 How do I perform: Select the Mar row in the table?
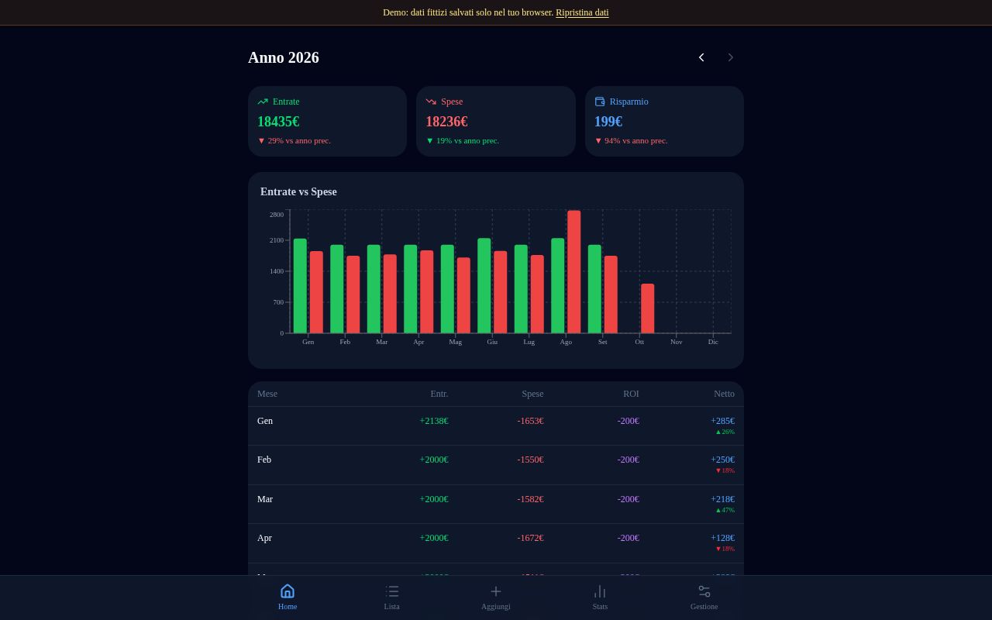click(496, 505)
